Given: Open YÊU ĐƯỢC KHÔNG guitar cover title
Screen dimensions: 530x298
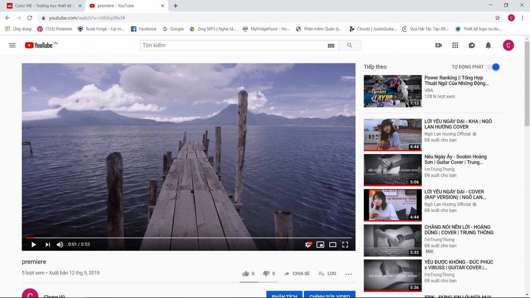Looking at the screenshot, I should (x=459, y=265).
